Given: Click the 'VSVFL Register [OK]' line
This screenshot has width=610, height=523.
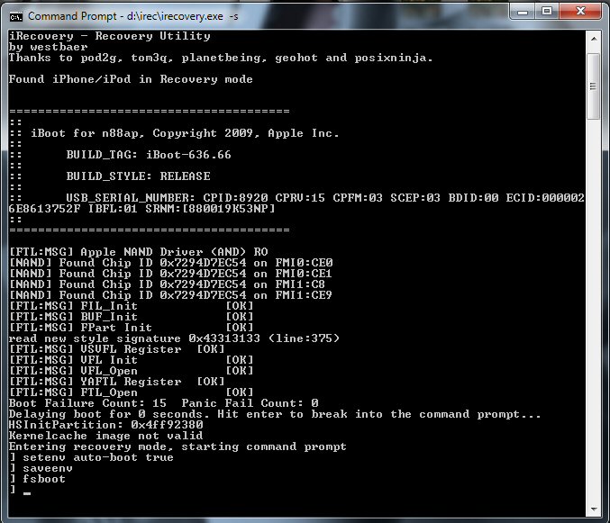Looking at the screenshot, I should [x=117, y=349].
